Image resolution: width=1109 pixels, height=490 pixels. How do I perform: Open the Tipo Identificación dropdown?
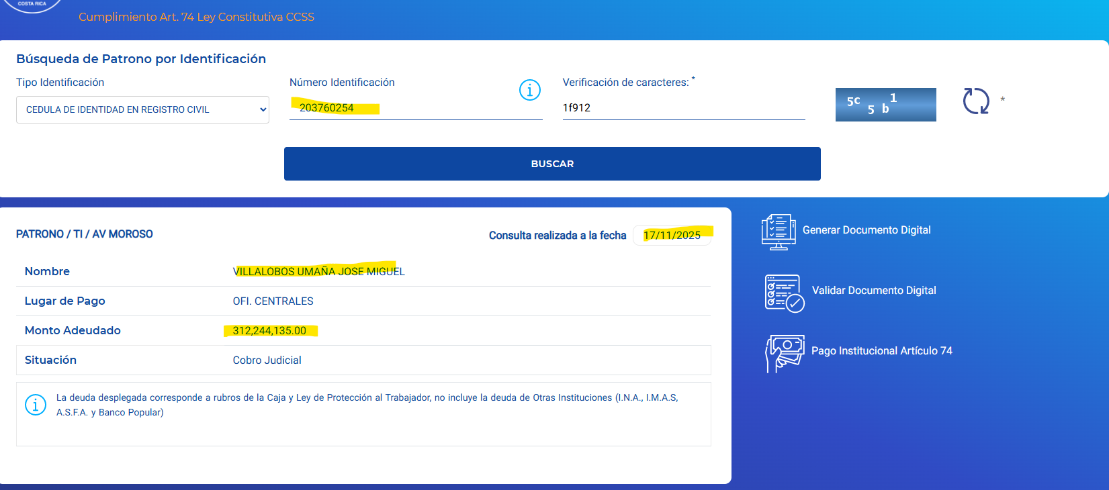[x=142, y=109]
